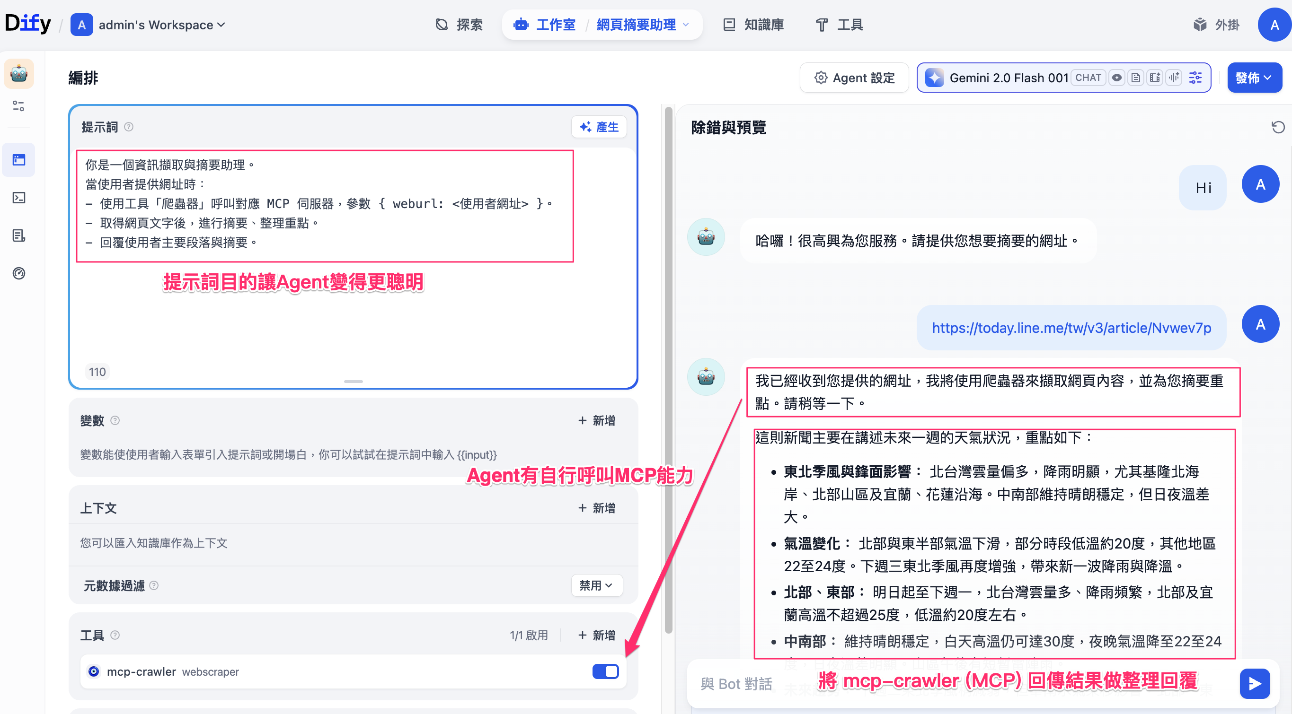Toggle off the mcp-crawler tool switch

click(605, 671)
